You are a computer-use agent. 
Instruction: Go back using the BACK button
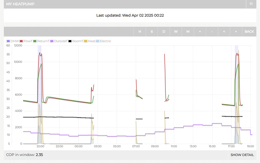(249, 32)
